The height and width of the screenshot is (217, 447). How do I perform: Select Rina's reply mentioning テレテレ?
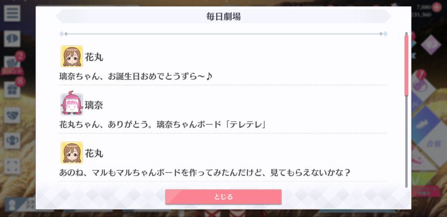162,124
